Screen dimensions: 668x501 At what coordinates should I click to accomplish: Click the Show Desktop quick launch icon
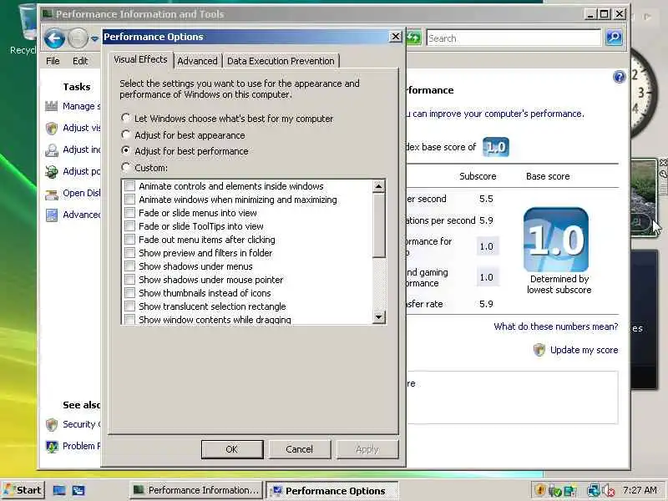pyautogui.click(x=58, y=490)
